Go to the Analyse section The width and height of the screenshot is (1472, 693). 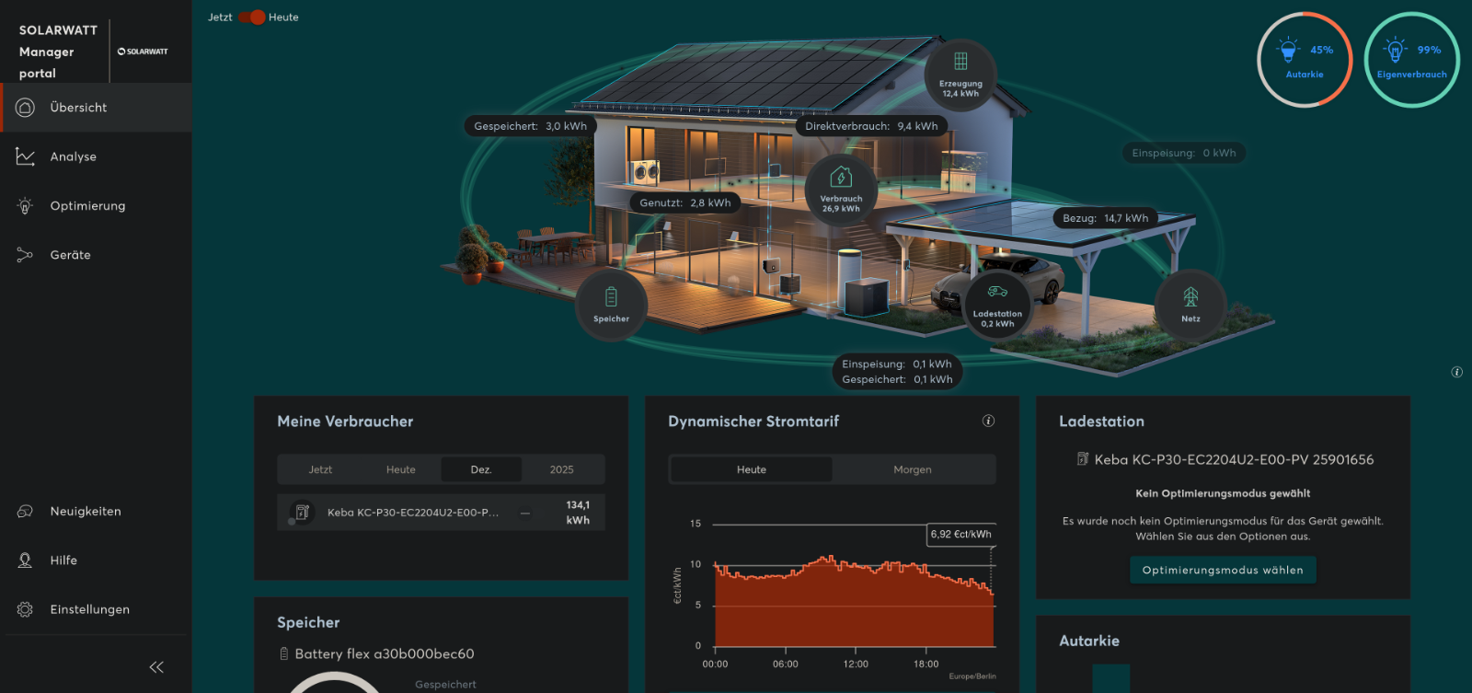(96, 156)
